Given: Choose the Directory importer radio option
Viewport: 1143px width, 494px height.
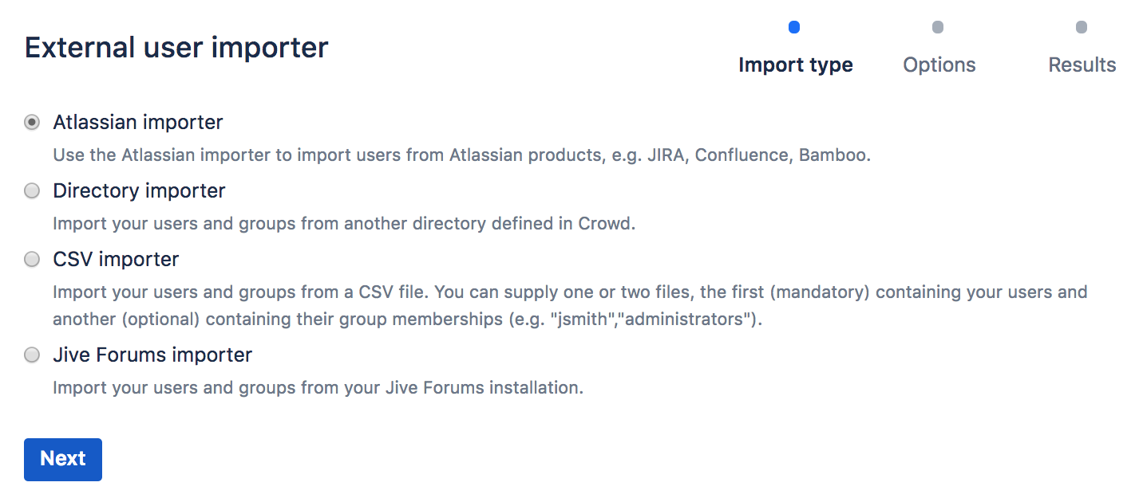Looking at the screenshot, I should click(x=32, y=191).
